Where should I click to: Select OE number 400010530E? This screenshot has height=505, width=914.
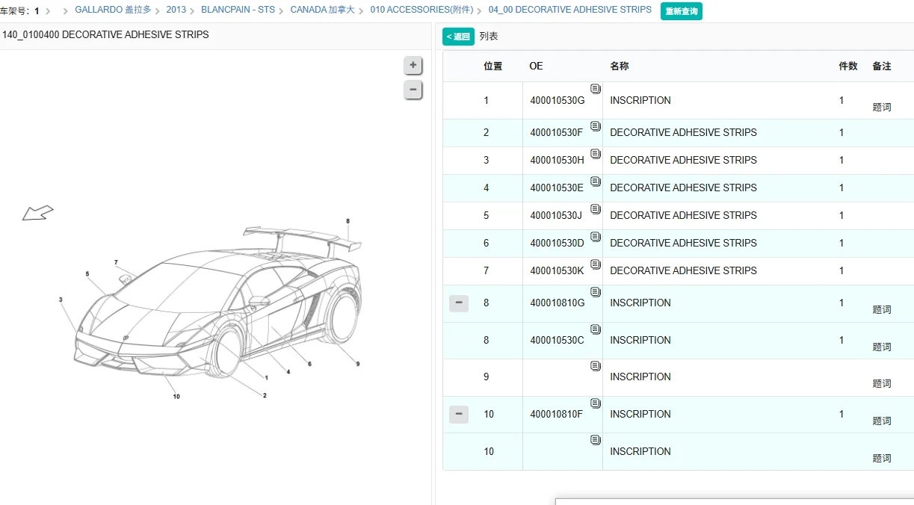coord(557,188)
